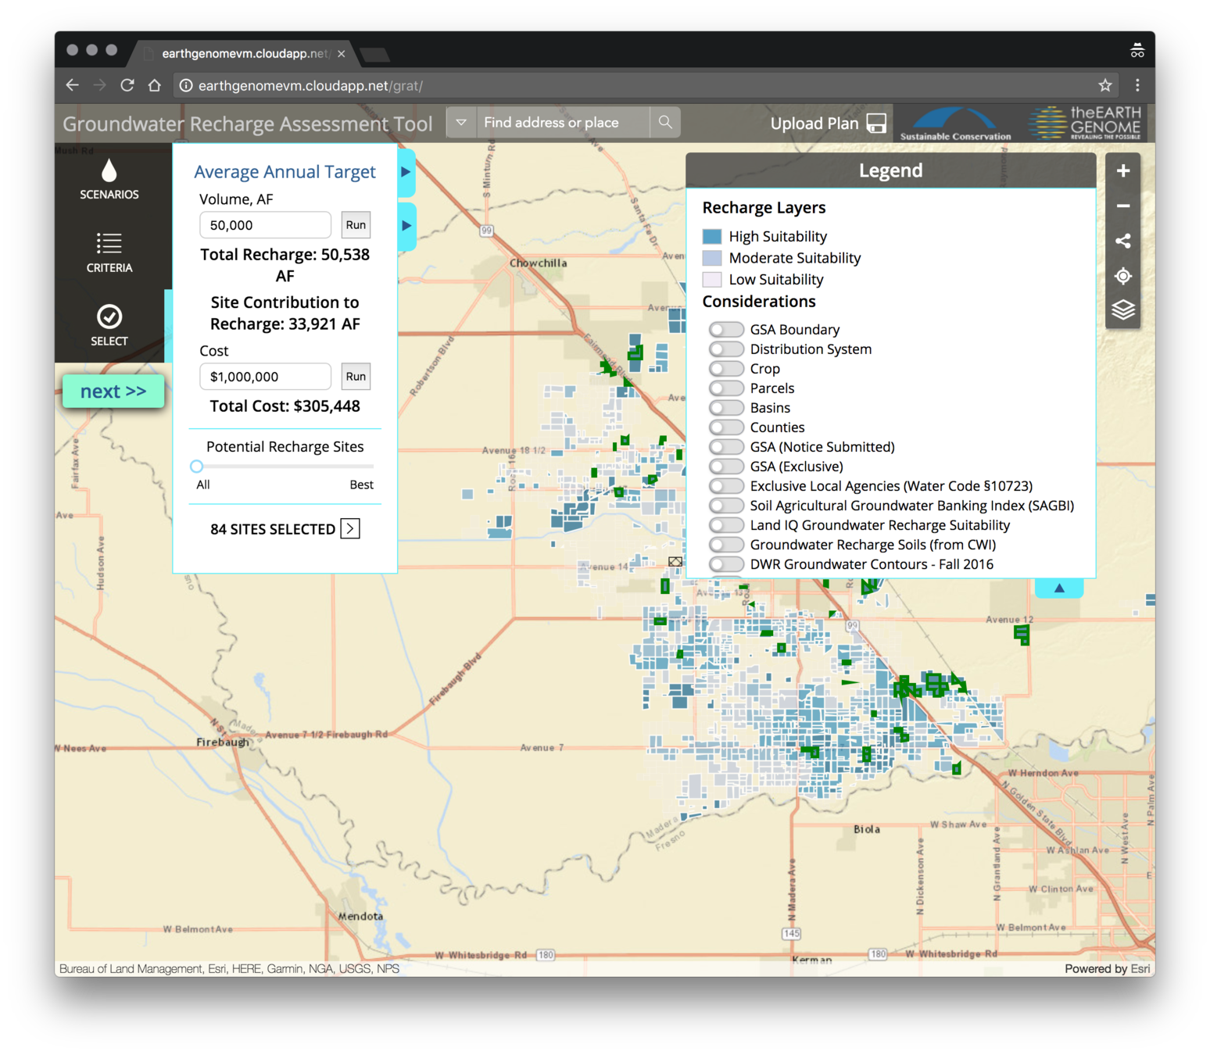Click the 'Total Cost: $305,448' text
The width and height of the screenshot is (1210, 1055).
point(285,406)
